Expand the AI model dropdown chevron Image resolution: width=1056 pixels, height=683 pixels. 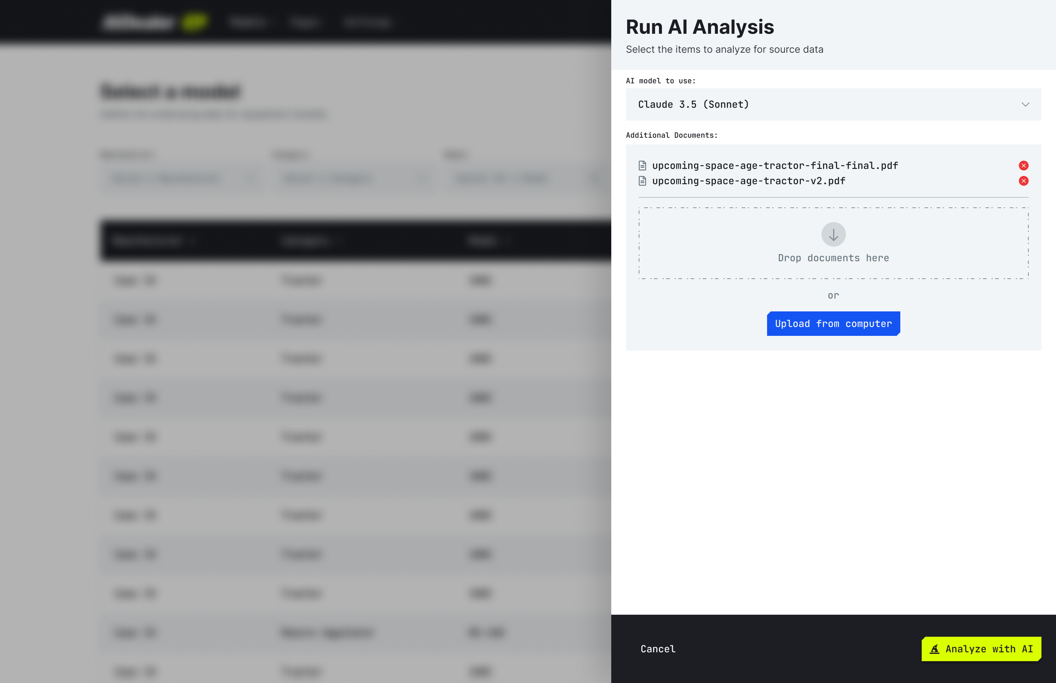pos(1025,105)
